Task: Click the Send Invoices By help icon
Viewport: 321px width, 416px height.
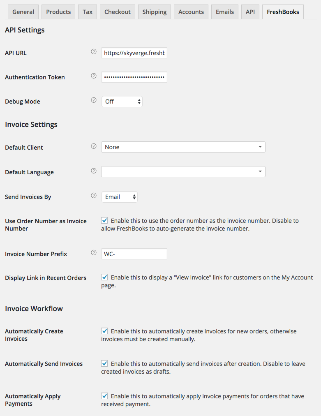Action: point(94,196)
